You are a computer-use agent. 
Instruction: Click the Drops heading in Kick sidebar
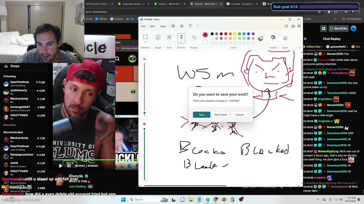(15, 66)
